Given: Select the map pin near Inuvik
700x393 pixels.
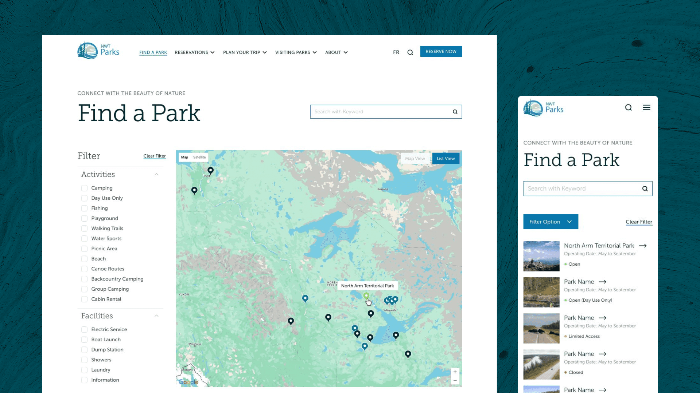Looking at the screenshot, I should point(210,170).
